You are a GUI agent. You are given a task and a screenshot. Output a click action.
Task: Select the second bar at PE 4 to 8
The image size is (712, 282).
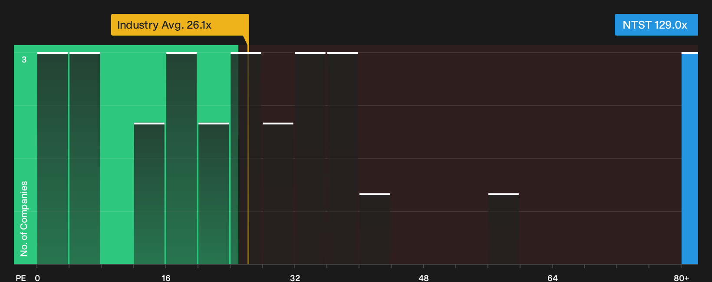tap(85, 158)
